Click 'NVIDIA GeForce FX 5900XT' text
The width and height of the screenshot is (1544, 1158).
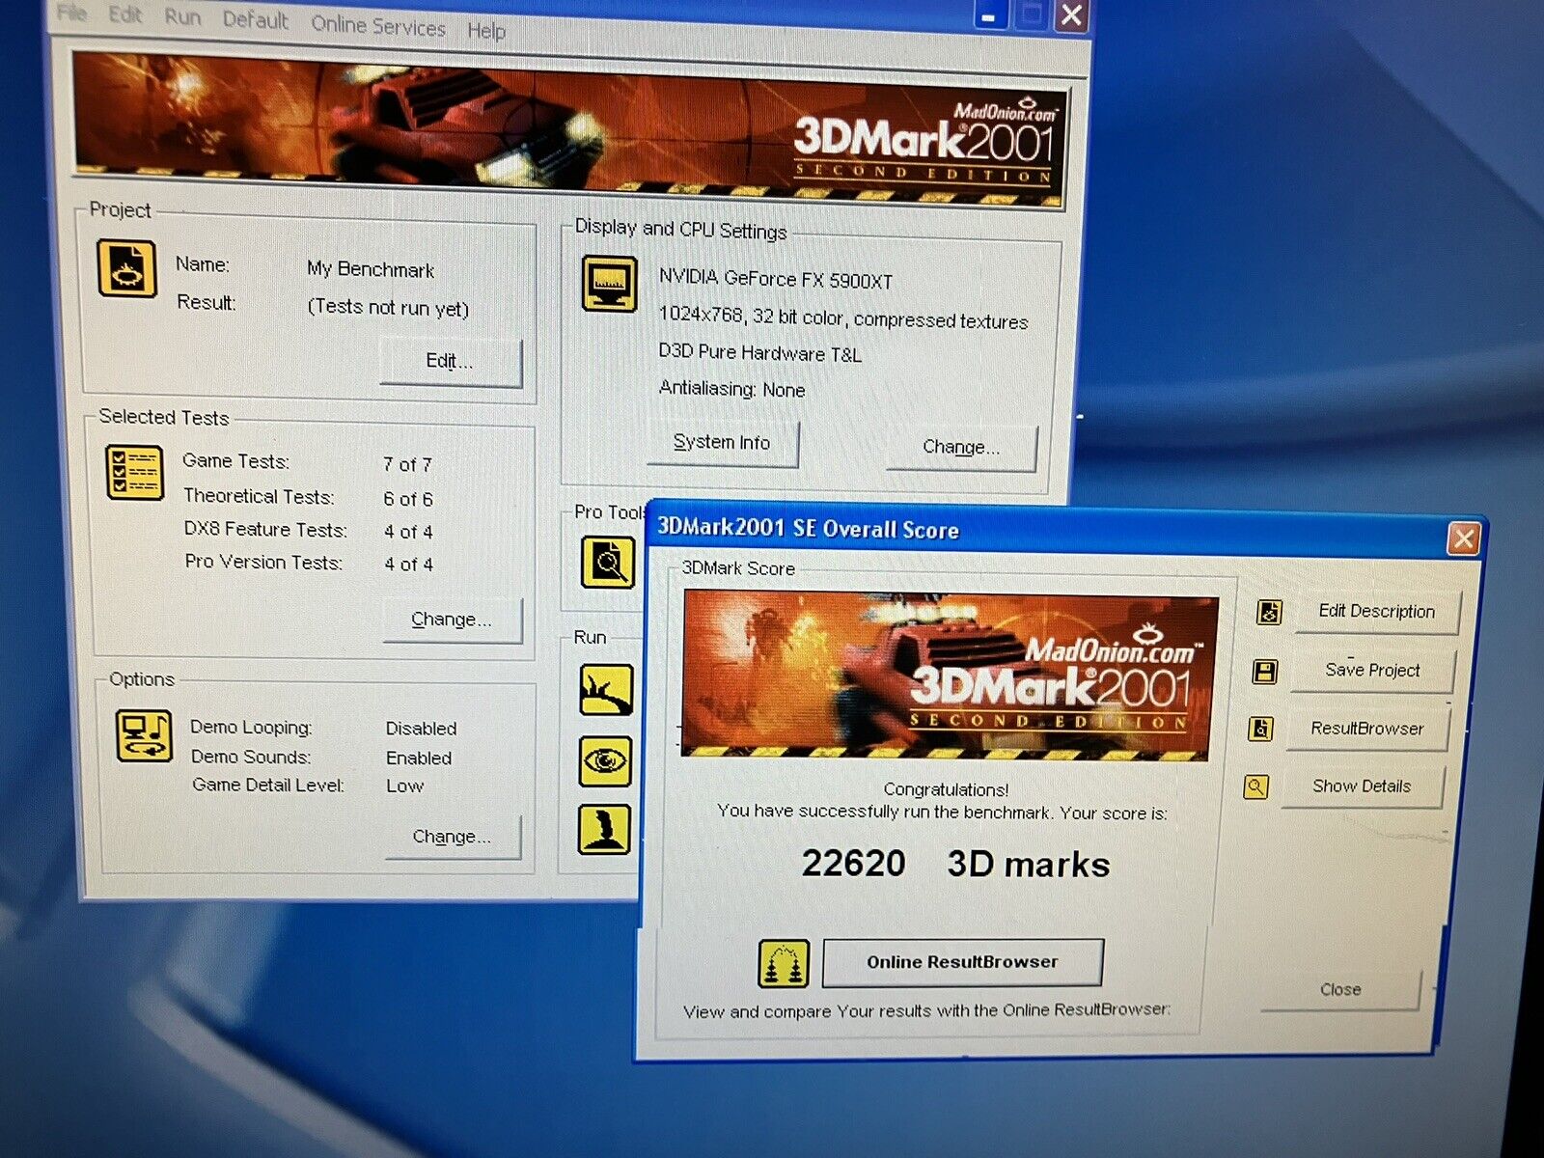[x=776, y=280]
